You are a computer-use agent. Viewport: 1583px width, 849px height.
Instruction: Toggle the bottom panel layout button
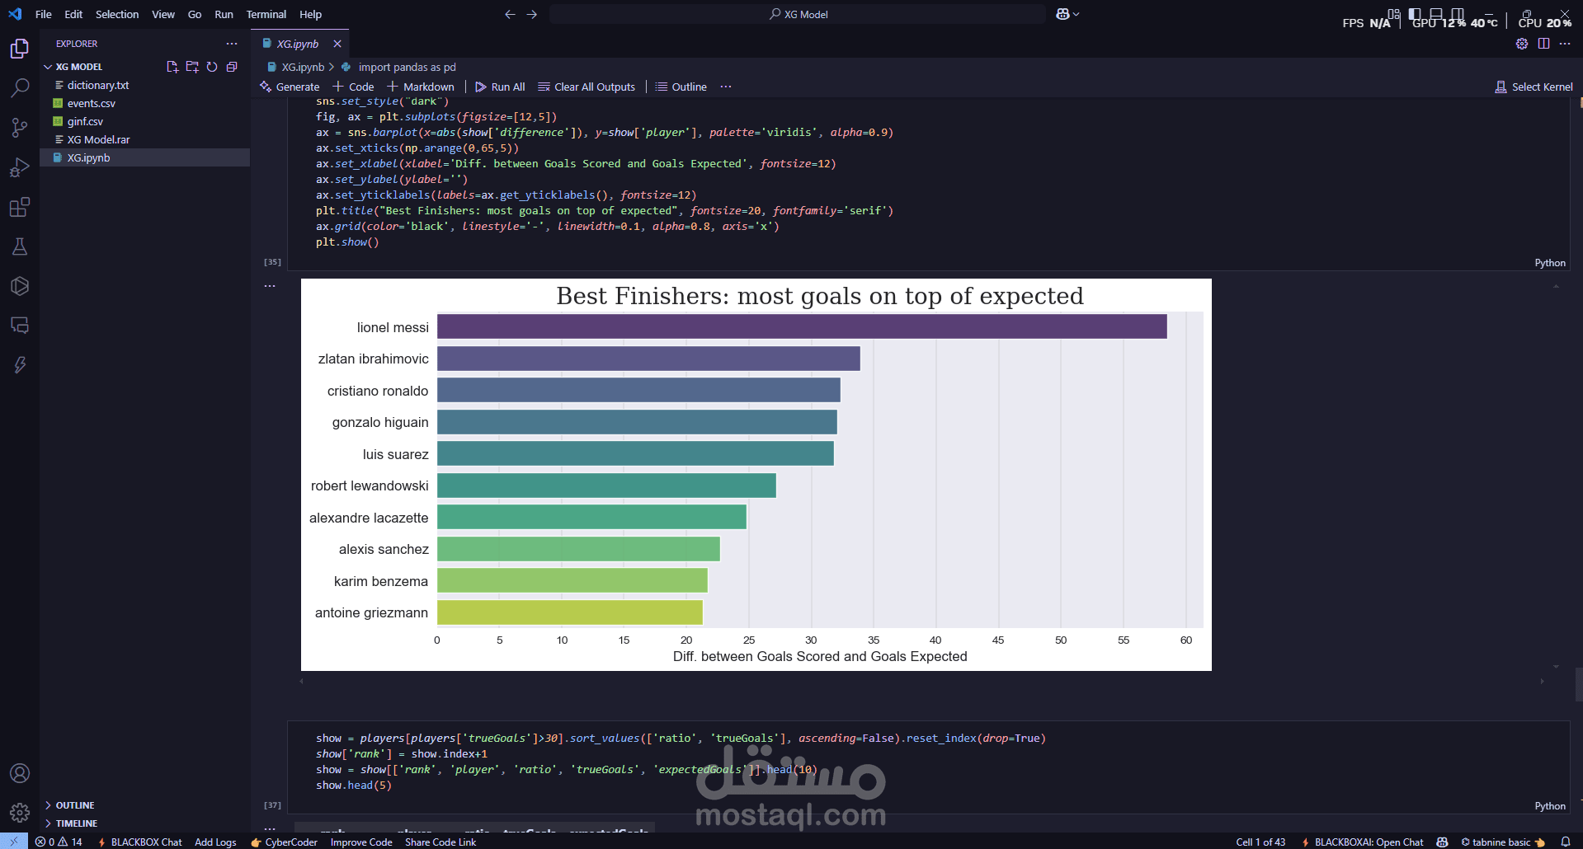[1436, 14]
